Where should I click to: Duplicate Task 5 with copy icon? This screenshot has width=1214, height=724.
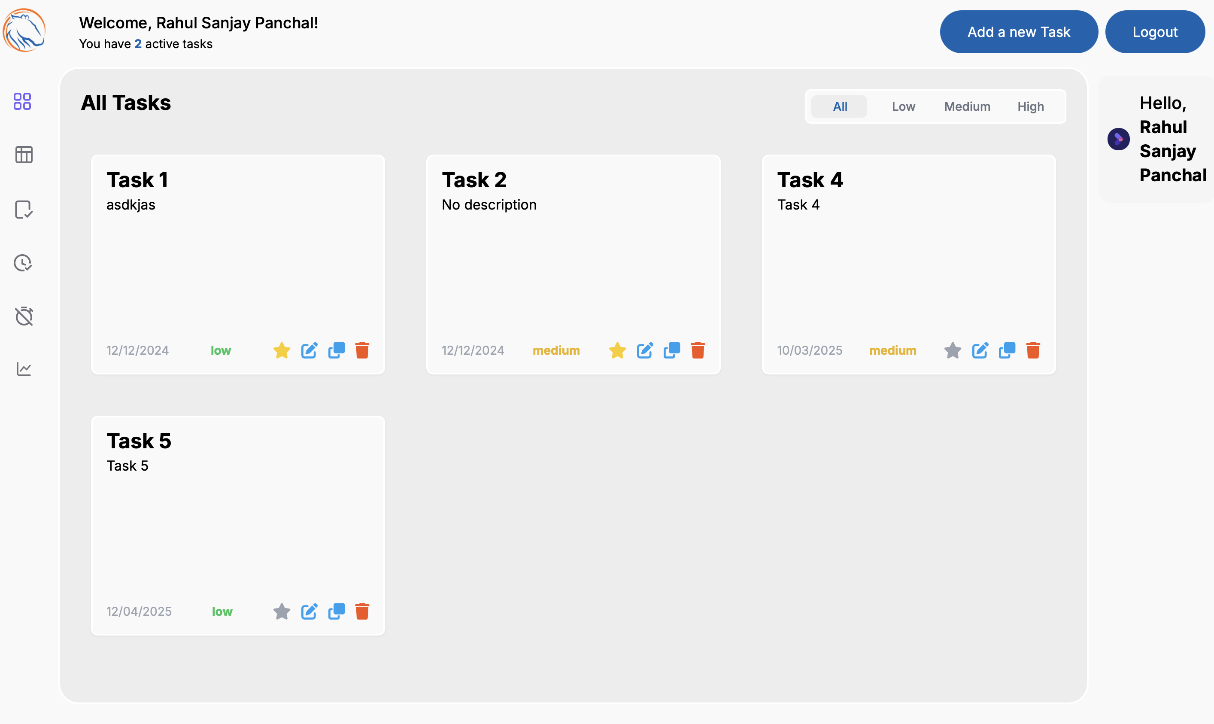(x=337, y=611)
